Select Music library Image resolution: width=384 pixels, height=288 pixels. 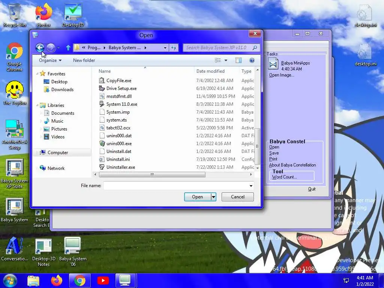(x=54, y=121)
